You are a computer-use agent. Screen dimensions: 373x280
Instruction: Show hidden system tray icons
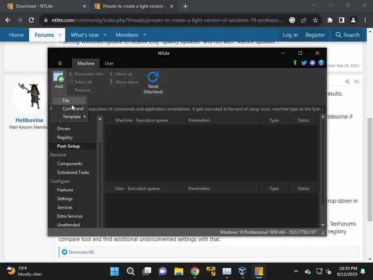(296, 271)
